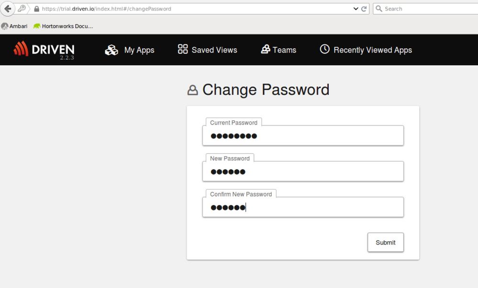The width and height of the screenshot is (478, 288).
Task: Click into the New Password field
Action: 303,171
